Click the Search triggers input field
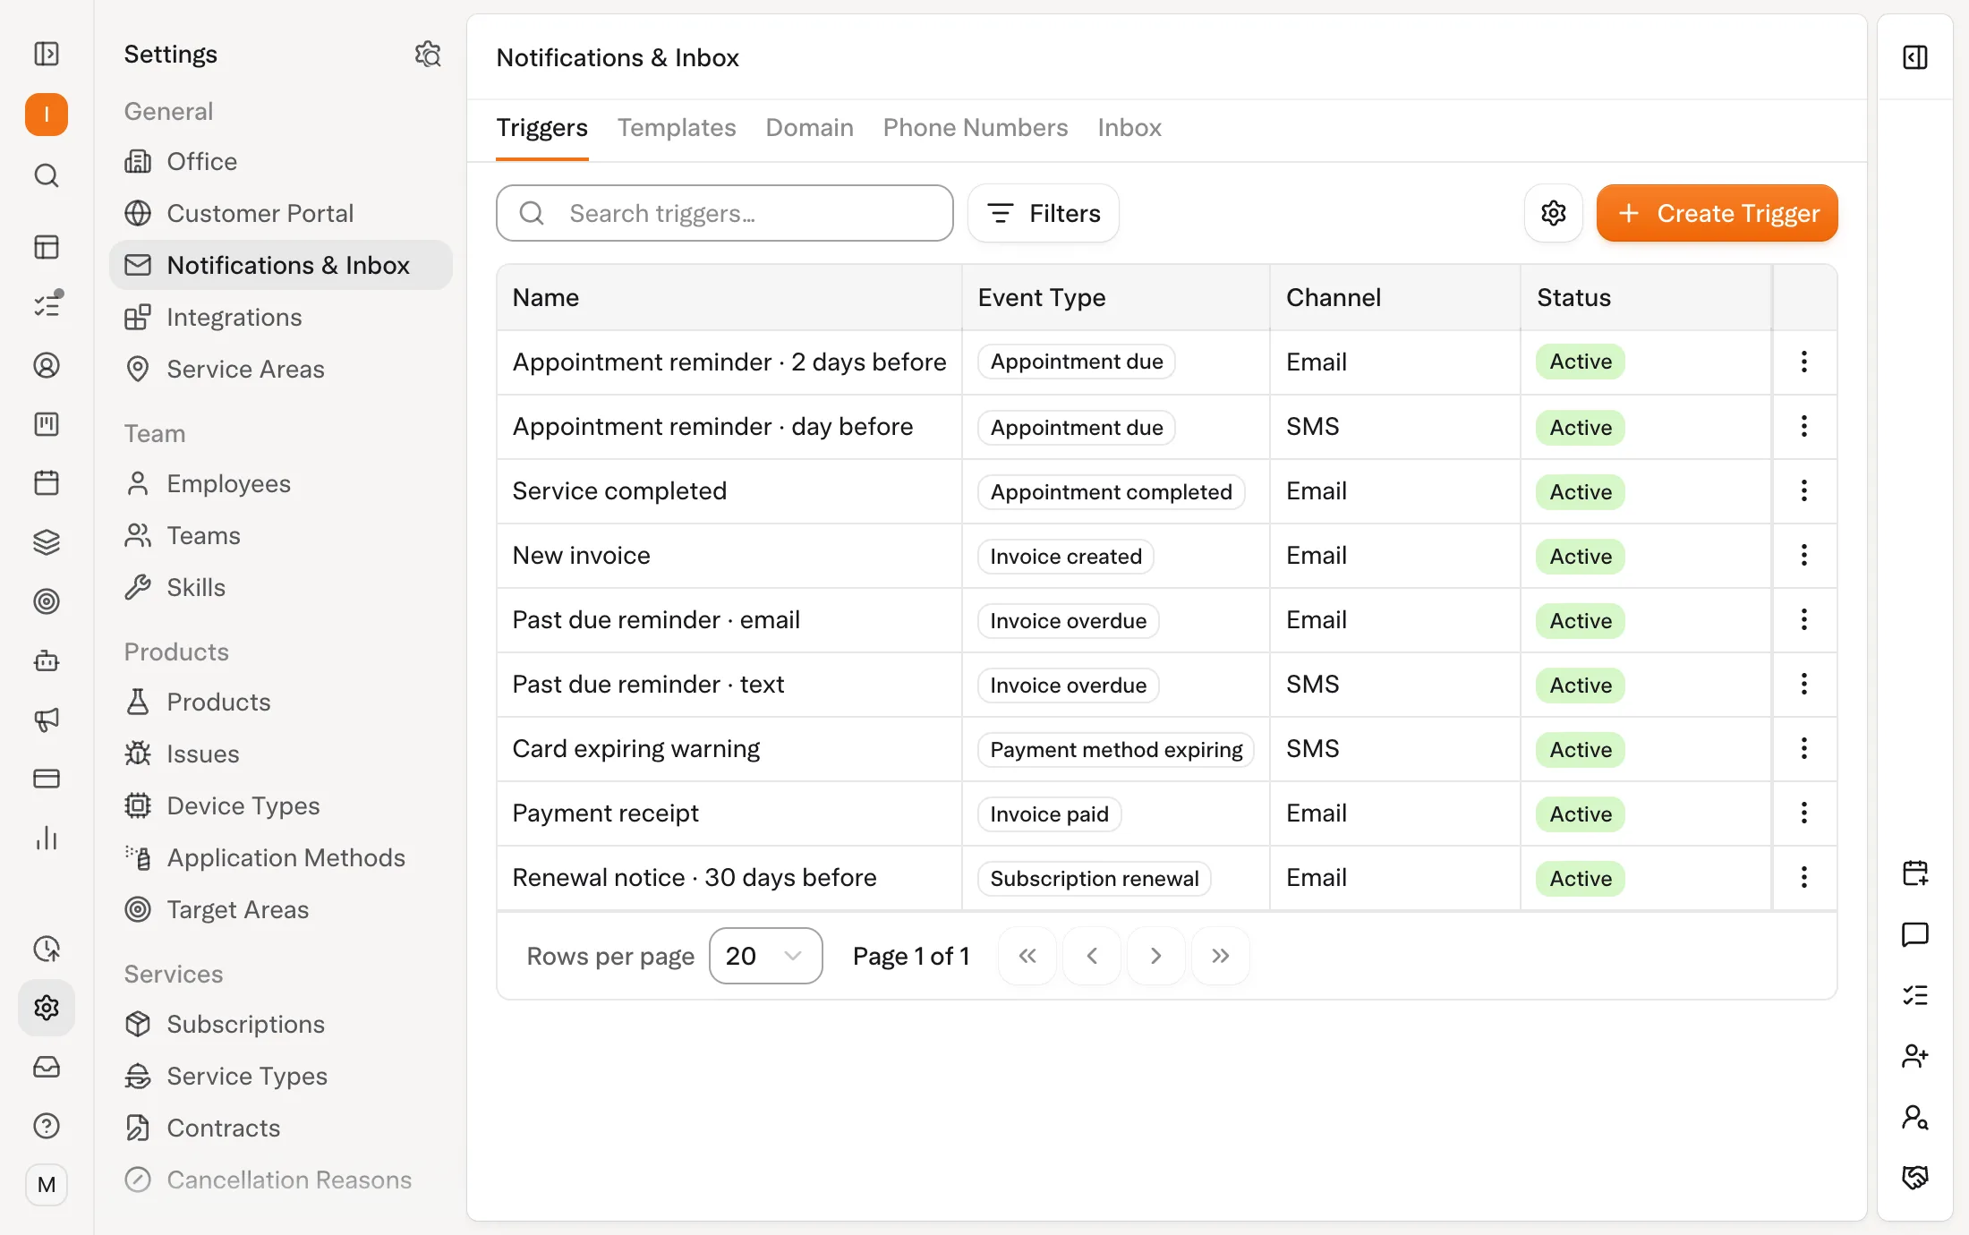1969x1235 pixels. (725, 213)
